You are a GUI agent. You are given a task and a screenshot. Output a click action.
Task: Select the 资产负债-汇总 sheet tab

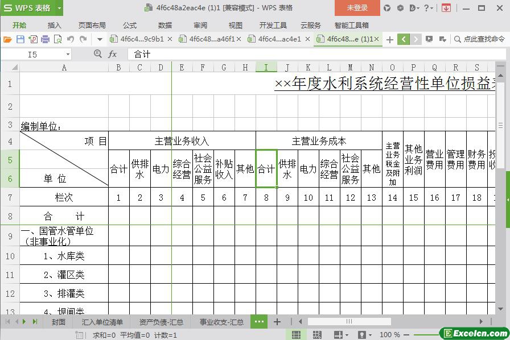coord(161,322)
